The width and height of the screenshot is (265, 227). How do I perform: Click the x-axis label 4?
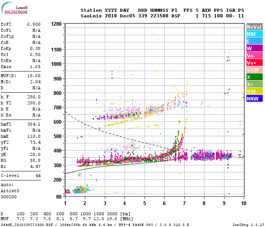[125, 203]
